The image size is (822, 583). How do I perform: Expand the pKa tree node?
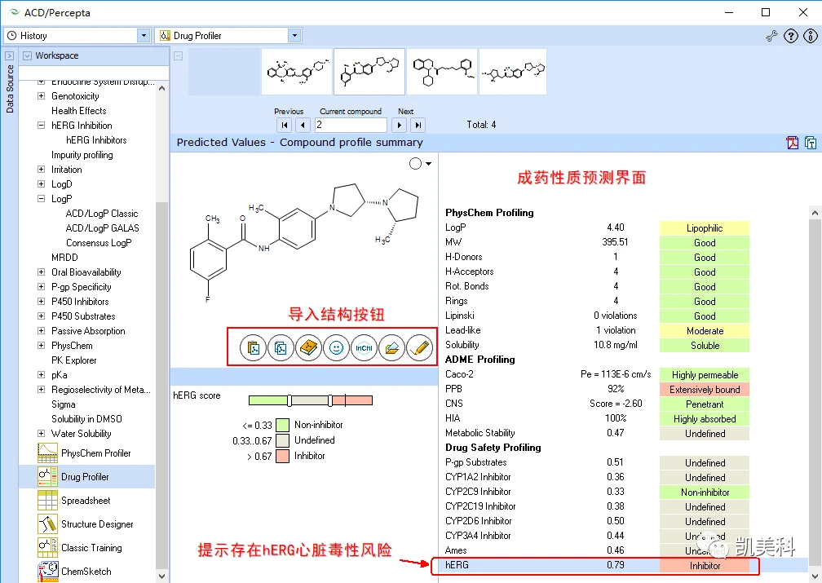[41, 375]
